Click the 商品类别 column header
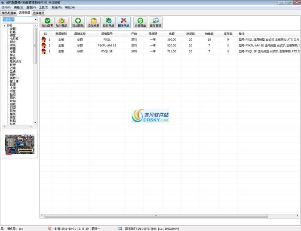This screenshot has height=231, width=301. coord(61,34)
